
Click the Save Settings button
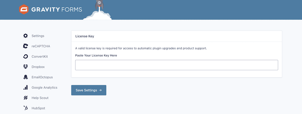[89, 90]
